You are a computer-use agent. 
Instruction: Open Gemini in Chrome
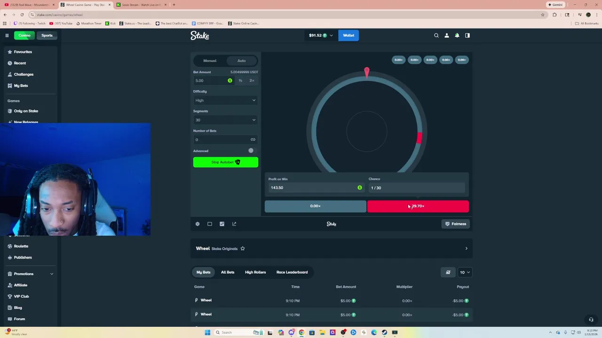pyautogui.click(x=555, y=5)
